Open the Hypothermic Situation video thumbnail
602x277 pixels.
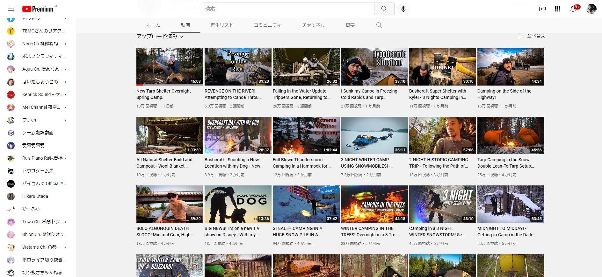[374, 67]
